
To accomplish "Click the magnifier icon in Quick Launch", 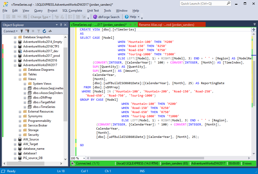I will [x=229, y=3].
